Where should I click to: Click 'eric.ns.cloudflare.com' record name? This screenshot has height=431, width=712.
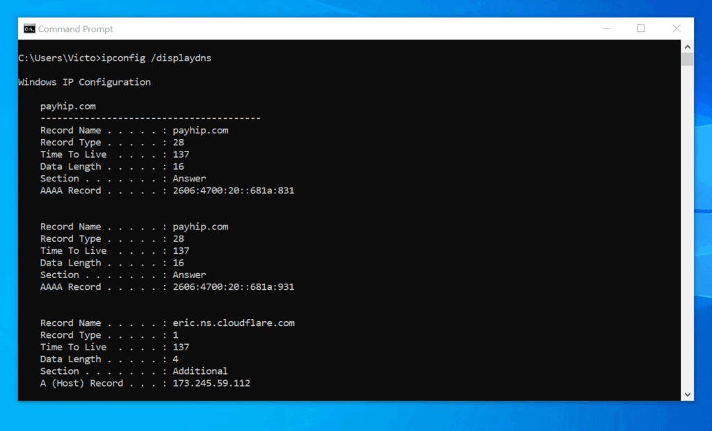(234, 323)
